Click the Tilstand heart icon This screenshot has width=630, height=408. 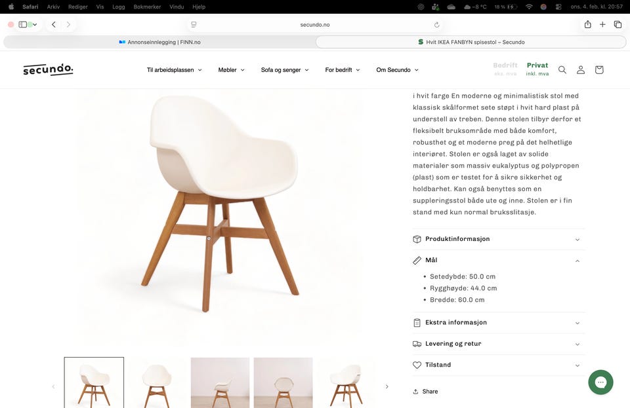(x=417, y=365)
